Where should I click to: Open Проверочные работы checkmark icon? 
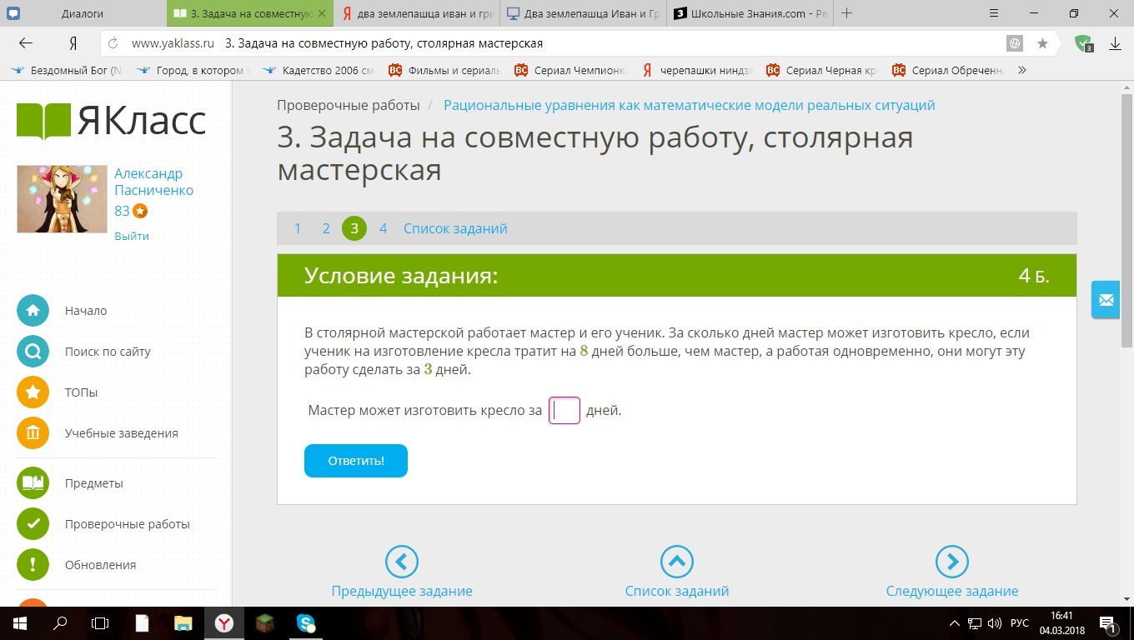33,524
